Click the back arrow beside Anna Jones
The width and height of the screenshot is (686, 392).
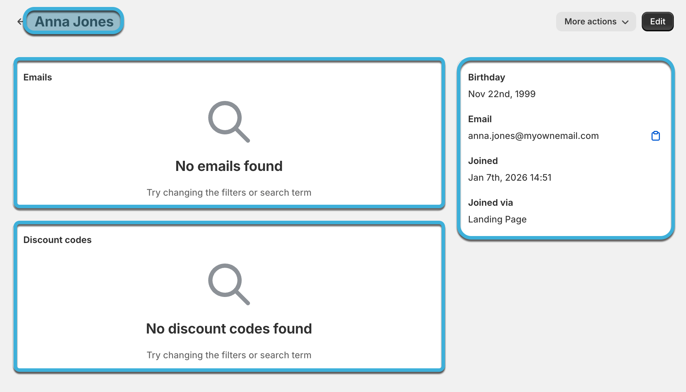pos(20,22)
